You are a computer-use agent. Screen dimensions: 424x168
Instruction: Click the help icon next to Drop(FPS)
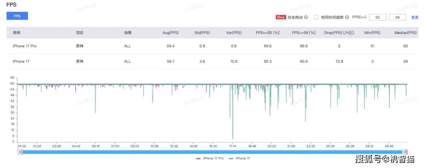[352, 33]
